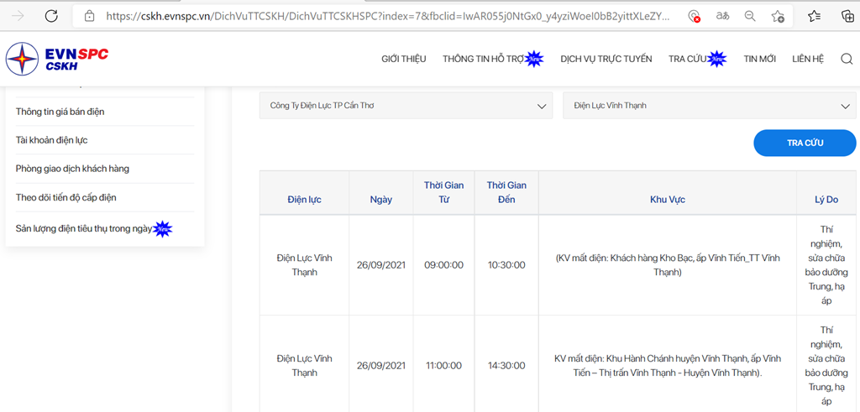Click the blue TRA CỨU button

(x=805, y=143)
